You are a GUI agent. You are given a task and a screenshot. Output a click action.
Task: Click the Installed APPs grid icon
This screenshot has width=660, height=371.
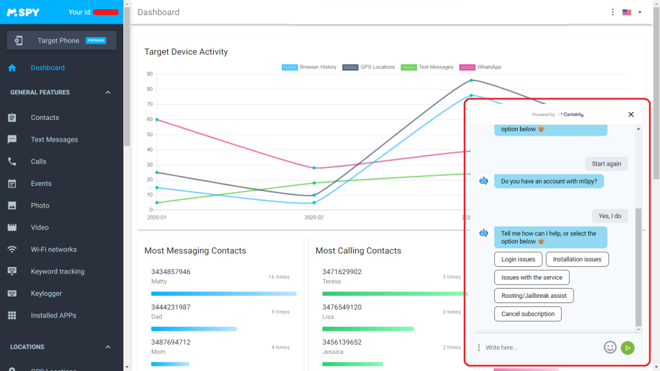pyautogui.click(x=12, y=315)
